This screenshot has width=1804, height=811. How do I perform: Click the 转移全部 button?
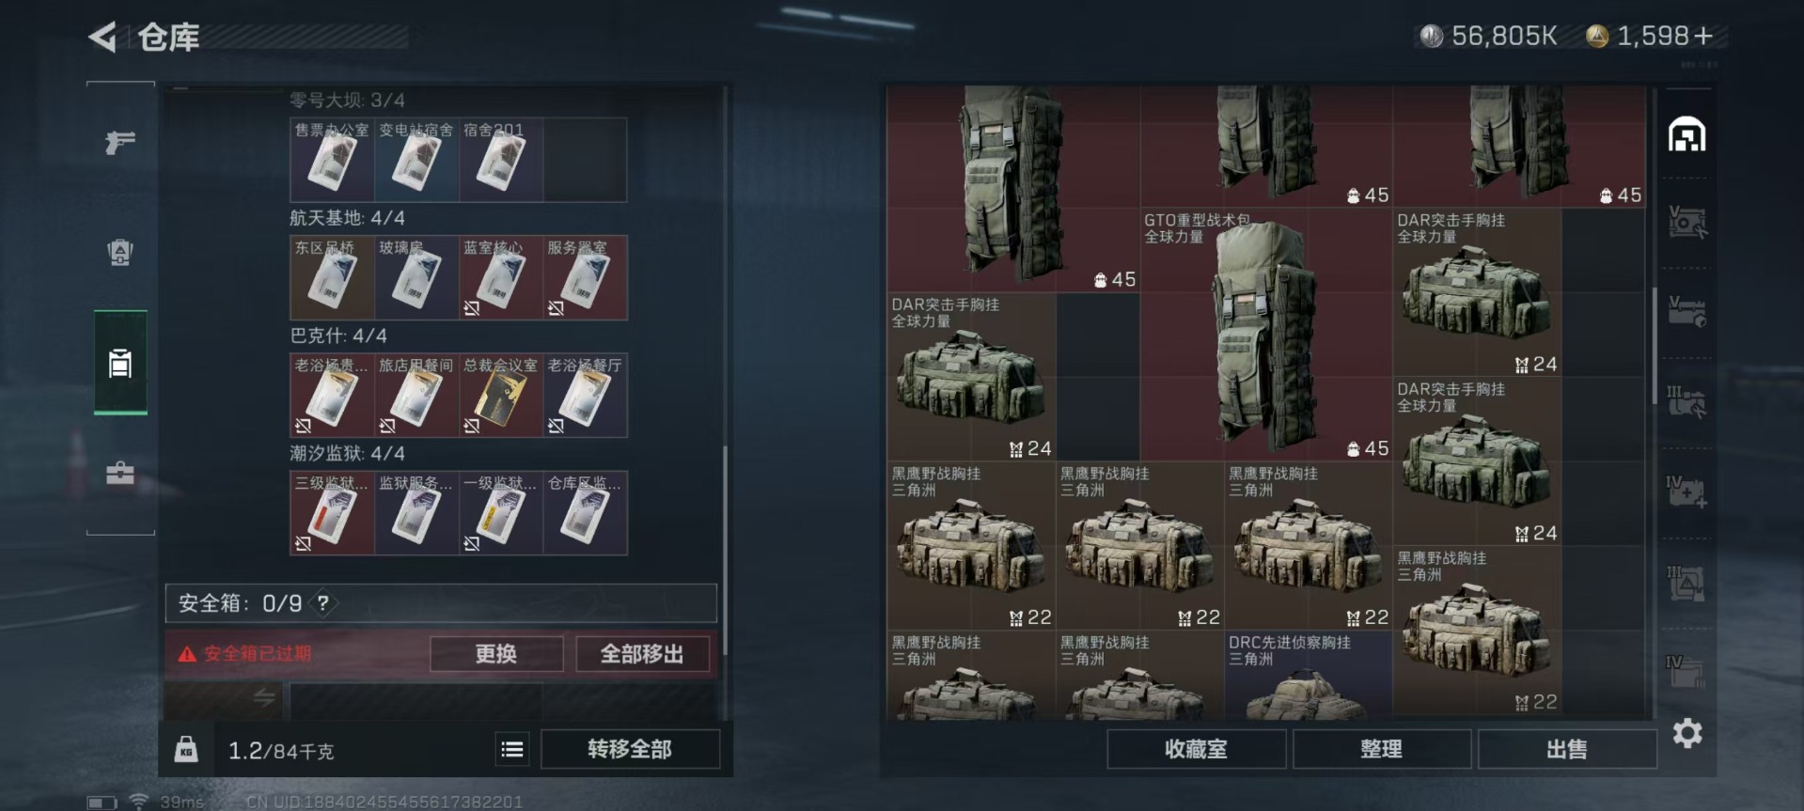coord(630,749)
